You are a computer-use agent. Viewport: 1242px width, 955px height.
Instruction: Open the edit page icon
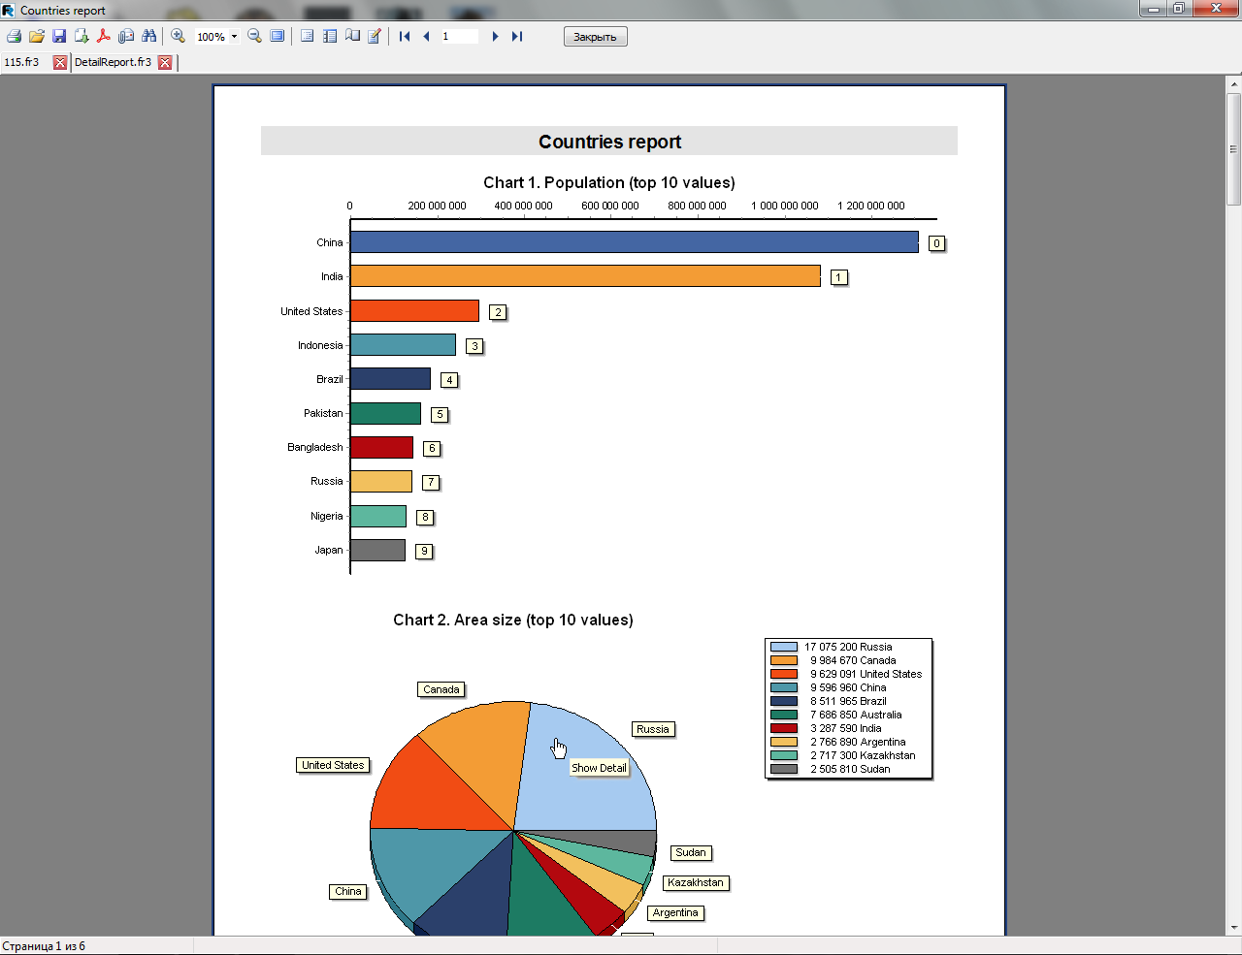coord(375,36)
